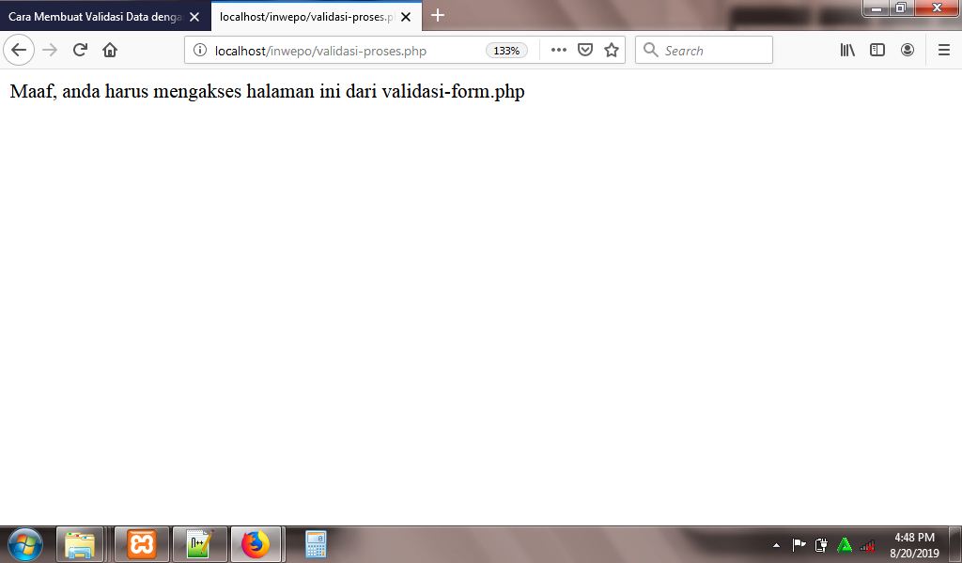The image size is (962, 563).
Task: Show site information for localhost
Action: coord(200,51)
